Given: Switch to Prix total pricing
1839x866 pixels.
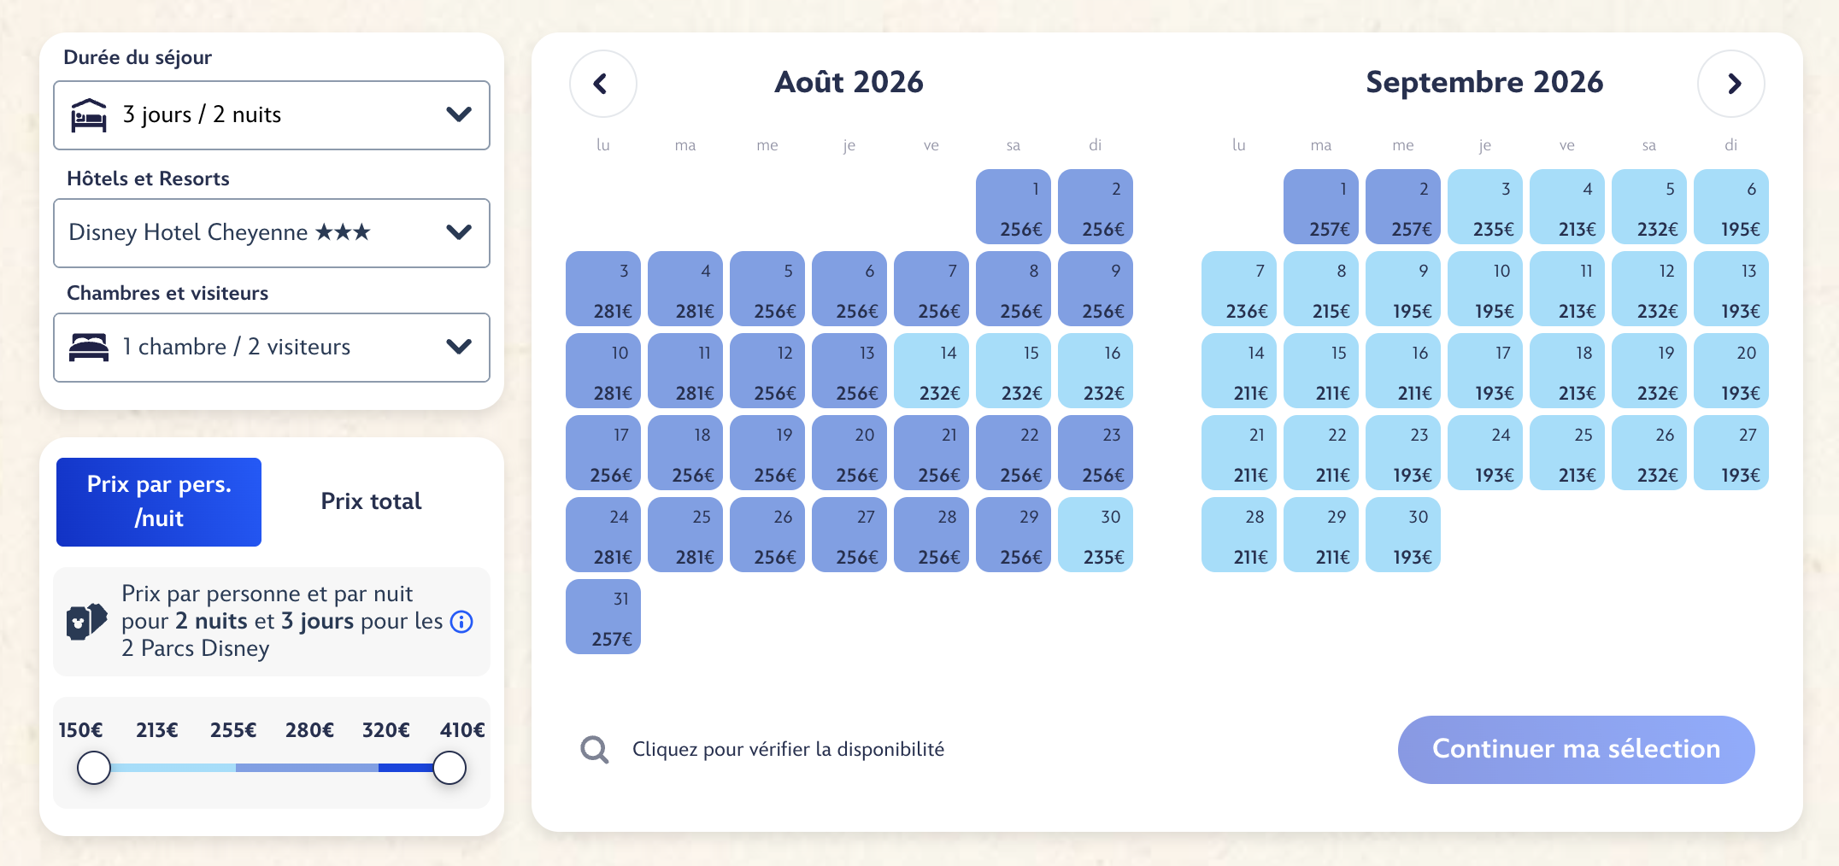Looking at the screenshot, I should (371, 502).
